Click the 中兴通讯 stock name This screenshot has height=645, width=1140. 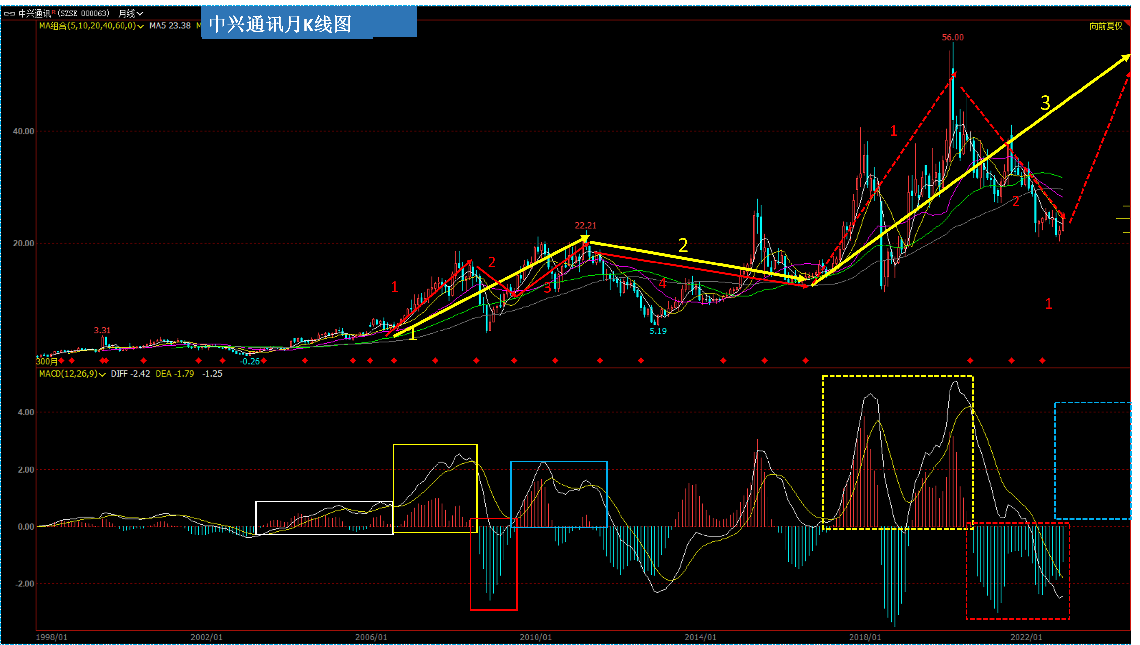35,14
